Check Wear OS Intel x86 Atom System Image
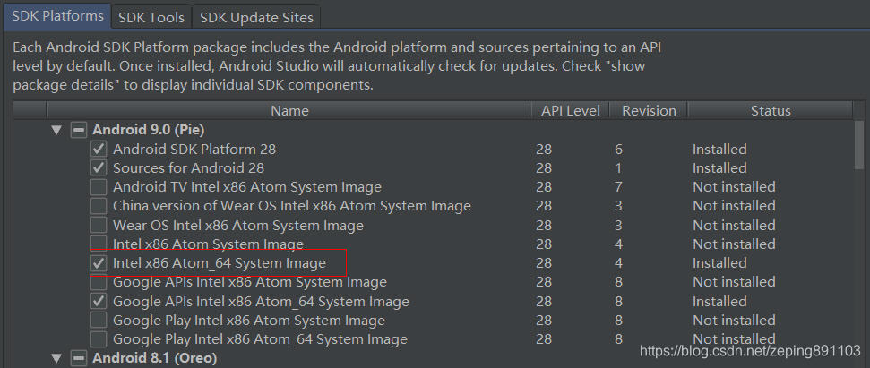 pyautogui.click(x=99, y=225)
